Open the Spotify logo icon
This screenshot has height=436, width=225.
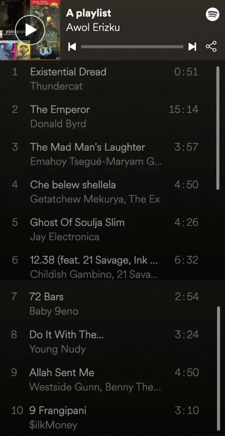[212, 14]
